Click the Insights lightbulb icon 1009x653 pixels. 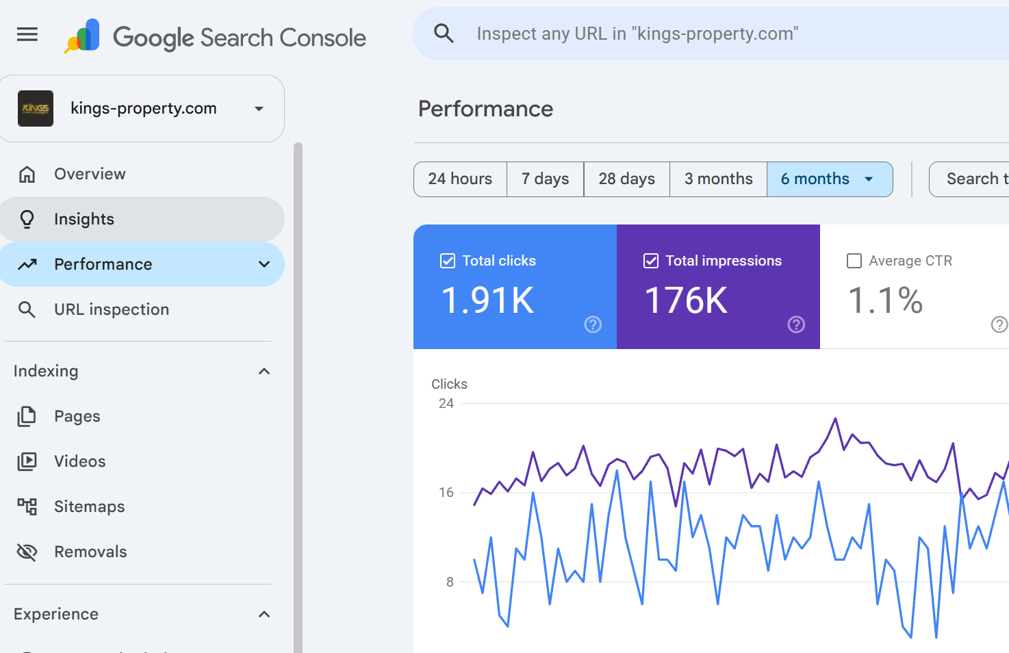27,219
